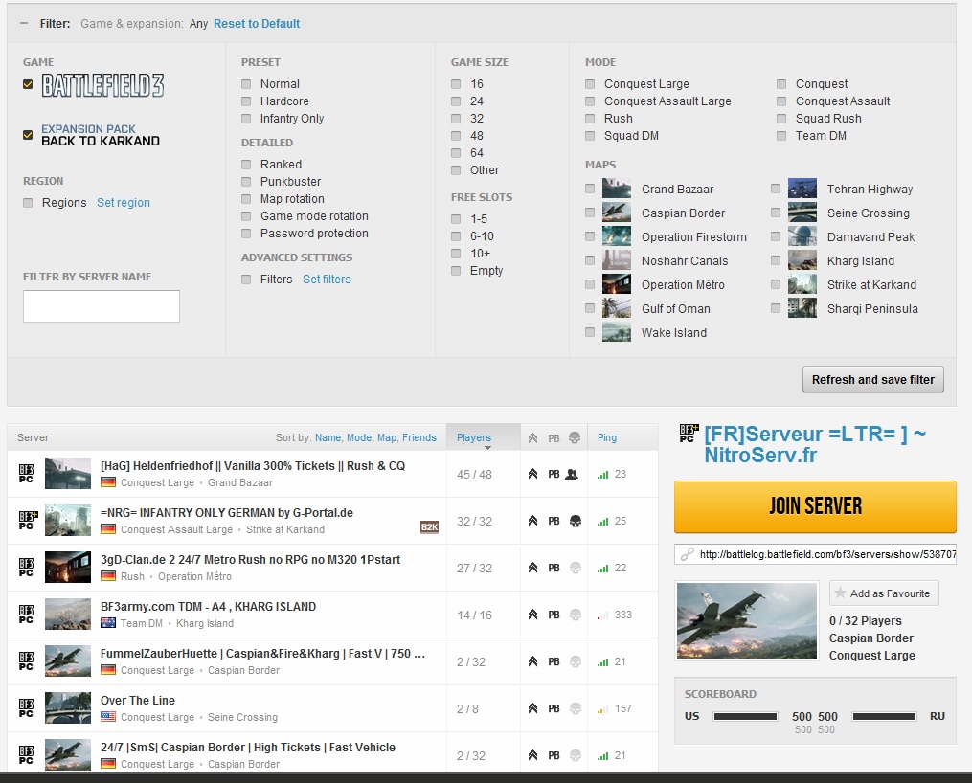Image resolution: width=972 pixels, height=783 pixels.
Task: Click the Seine Crossing map thumbnail in filter
Action: point(802,213)
